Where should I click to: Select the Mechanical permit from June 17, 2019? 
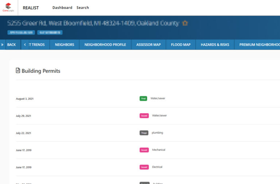tap(158, 150)
